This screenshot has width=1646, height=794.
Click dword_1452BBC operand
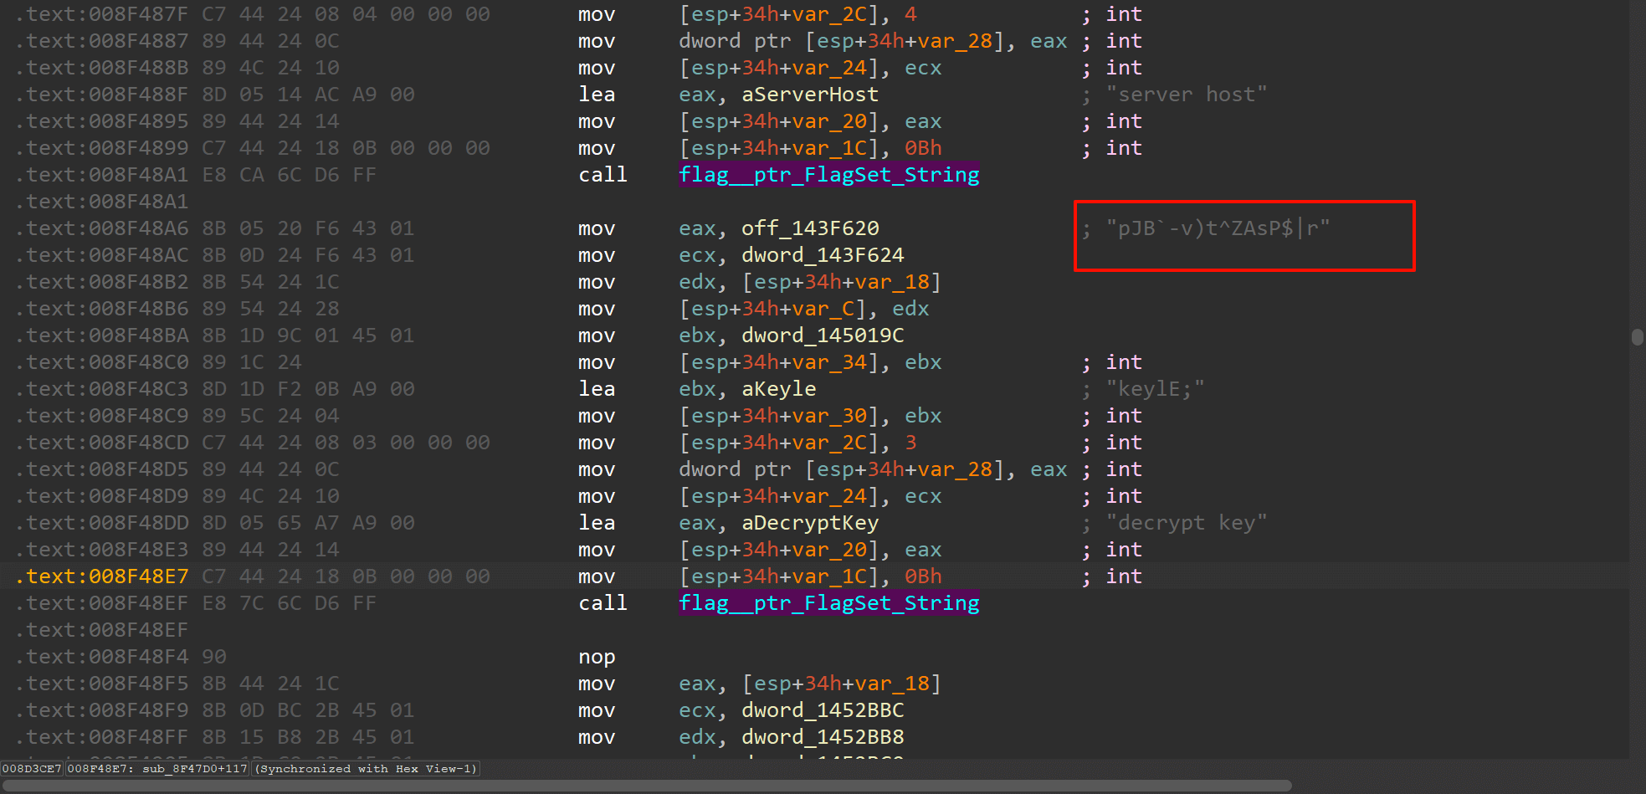pos(823,710)
